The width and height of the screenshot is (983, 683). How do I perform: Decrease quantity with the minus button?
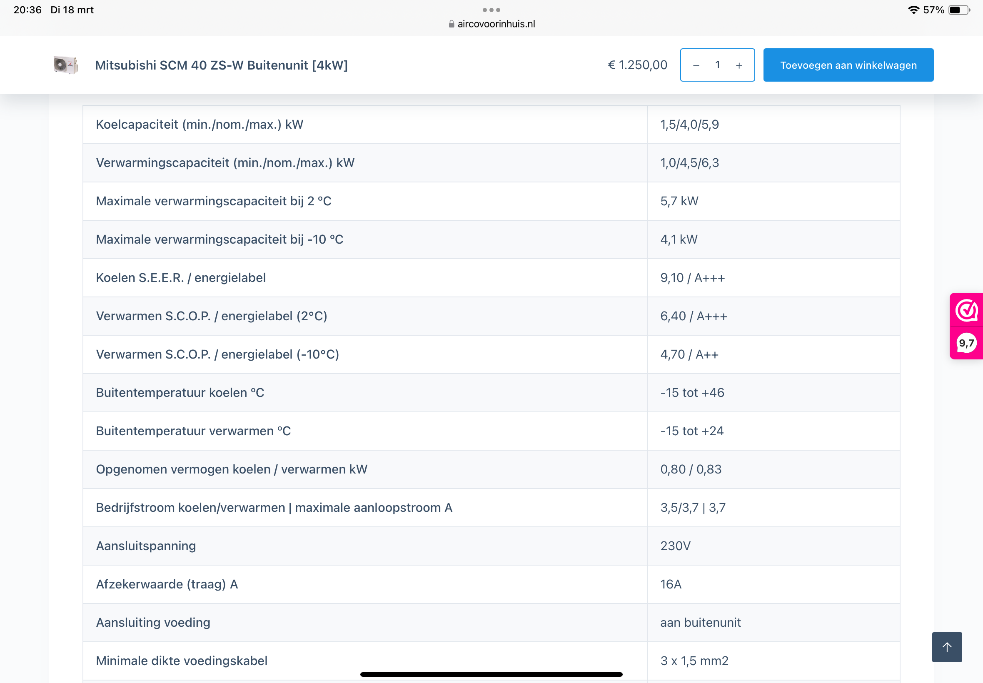[x=696, y=65]
